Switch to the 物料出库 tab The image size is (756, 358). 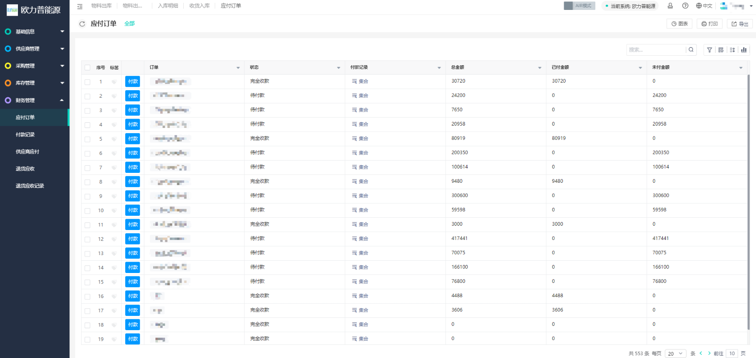pyautogui.click(x=101, y=6)
